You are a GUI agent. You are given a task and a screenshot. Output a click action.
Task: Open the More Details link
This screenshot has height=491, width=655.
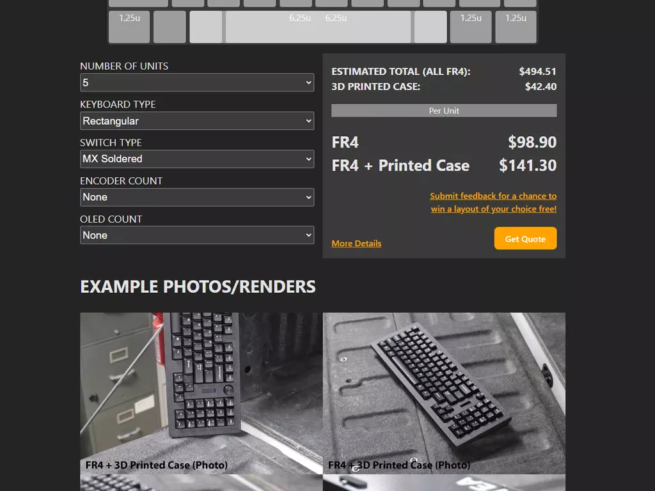[356, 244]
